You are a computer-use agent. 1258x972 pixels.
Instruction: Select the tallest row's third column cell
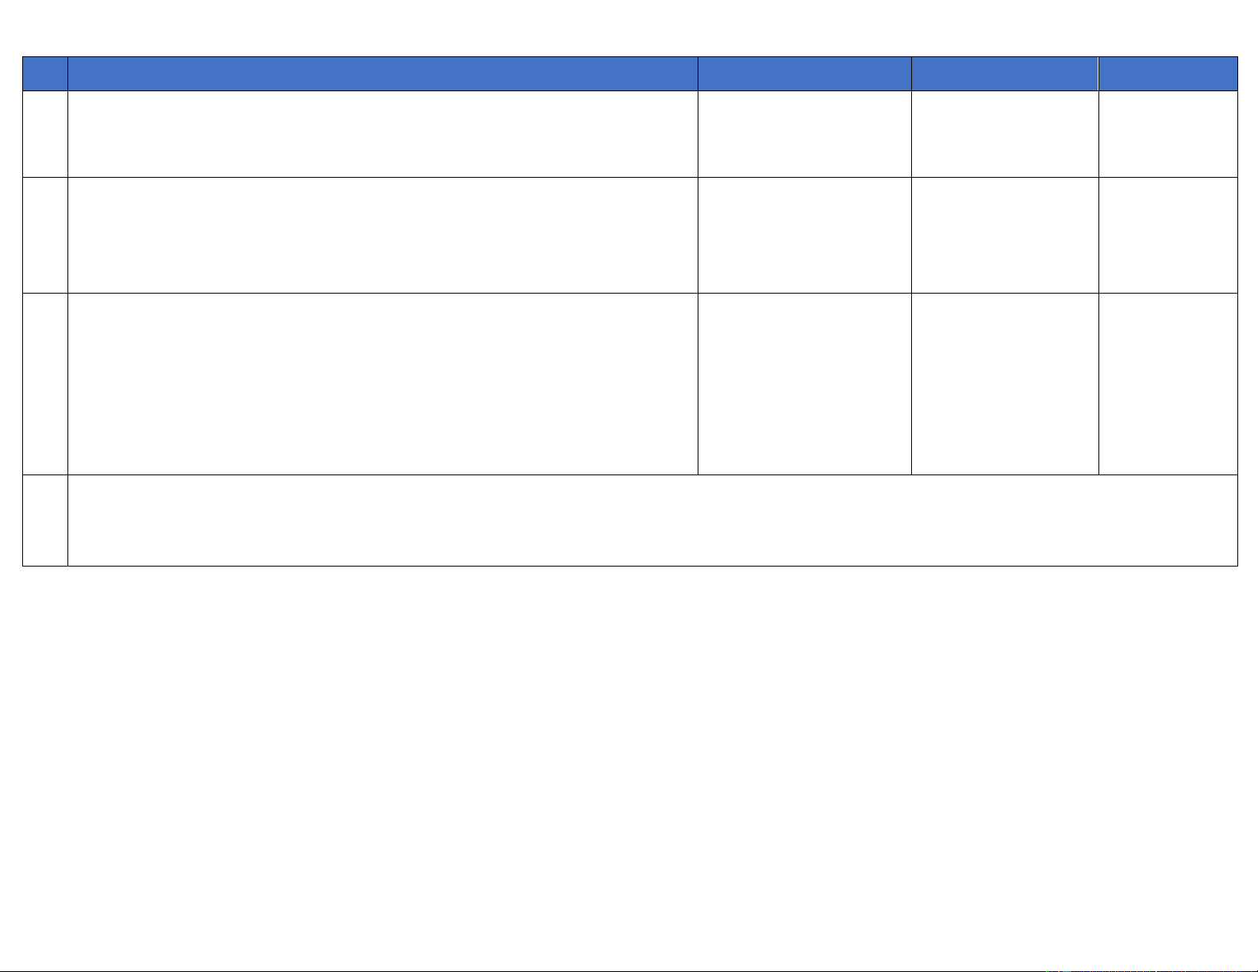[x=804, y=384]
